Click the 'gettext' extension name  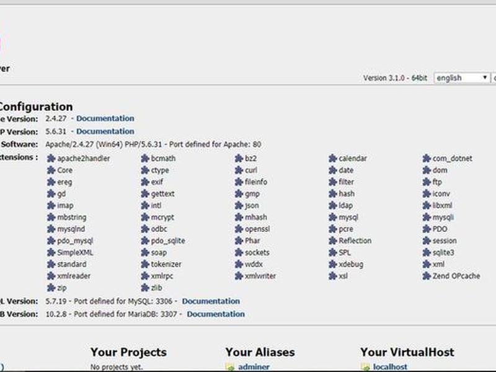(162, 193)
